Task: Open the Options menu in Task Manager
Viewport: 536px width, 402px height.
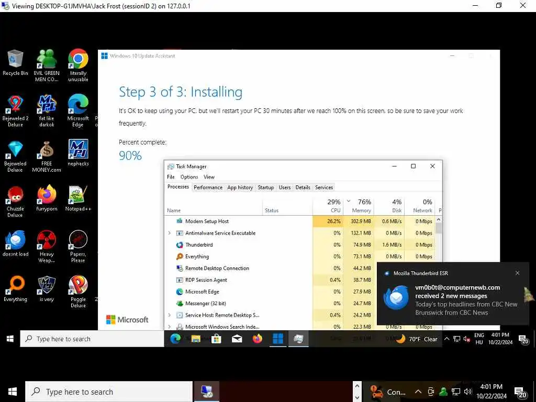Action: tap(189, 177)
